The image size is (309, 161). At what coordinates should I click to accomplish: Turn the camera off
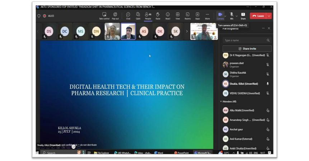tap(220, 15)
